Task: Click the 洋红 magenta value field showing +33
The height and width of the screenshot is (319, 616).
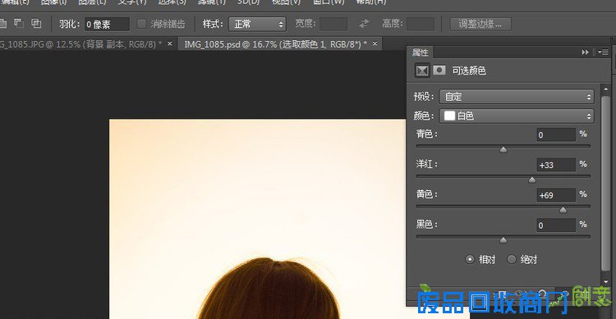Action: pyautogui.click(x=556, y=165)
